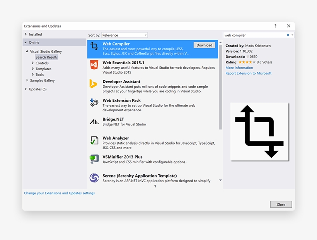Close the Extensions and Updates dialog with the Close button
The image size is (317, 240).
281,204
